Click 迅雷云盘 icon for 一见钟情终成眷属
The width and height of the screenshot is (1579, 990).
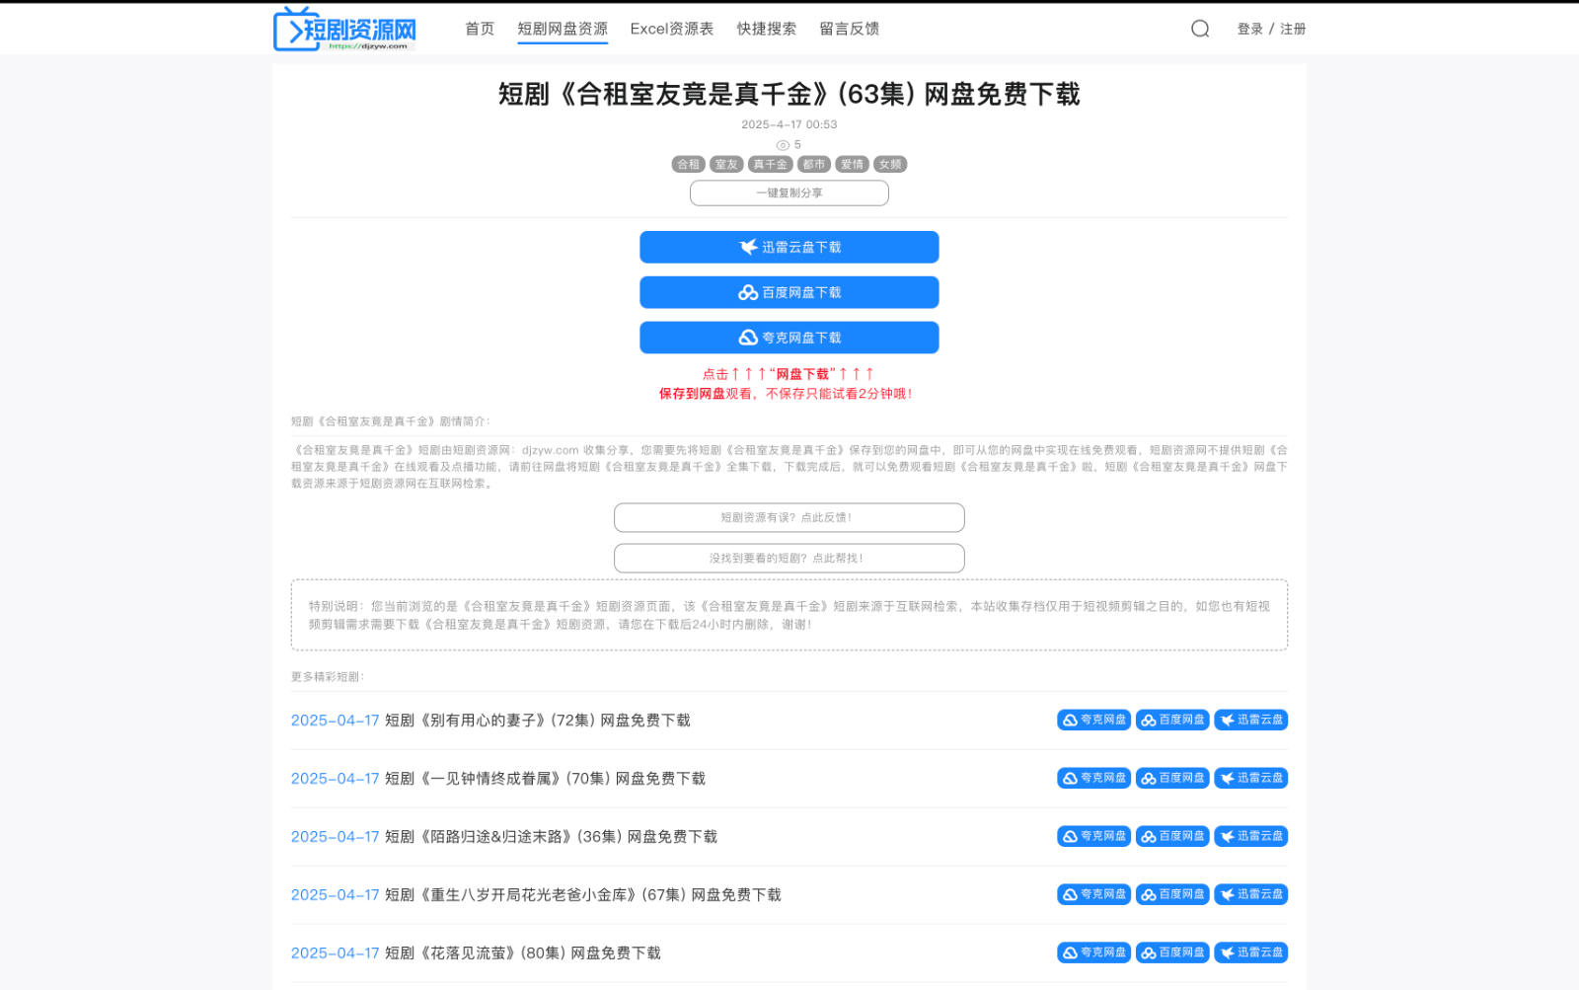[1250, 778]
